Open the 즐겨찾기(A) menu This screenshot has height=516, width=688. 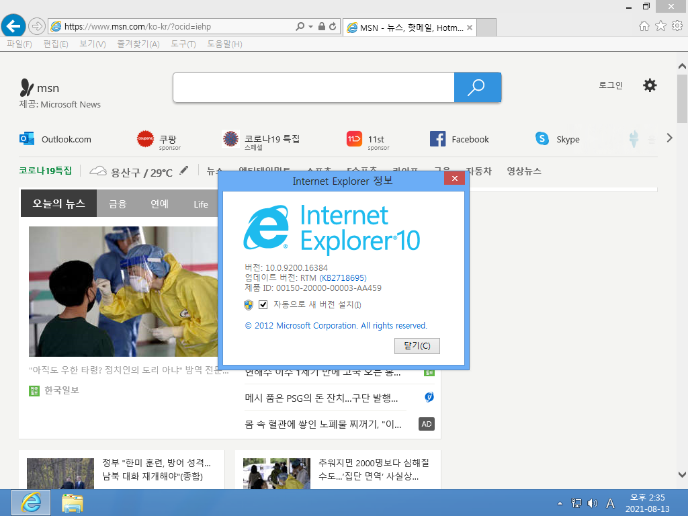[x=138, y=44]
